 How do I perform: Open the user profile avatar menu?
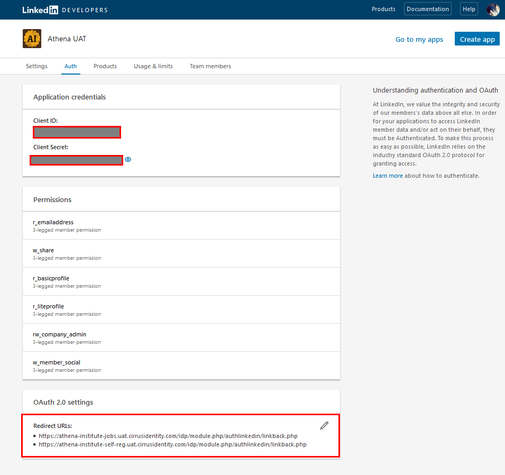click(493, 10)
